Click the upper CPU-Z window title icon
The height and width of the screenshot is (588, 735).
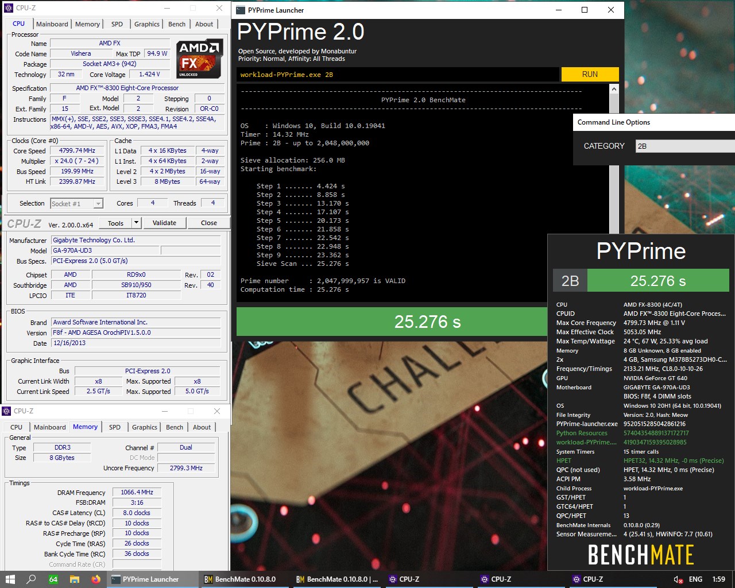(x=8, y=8)
